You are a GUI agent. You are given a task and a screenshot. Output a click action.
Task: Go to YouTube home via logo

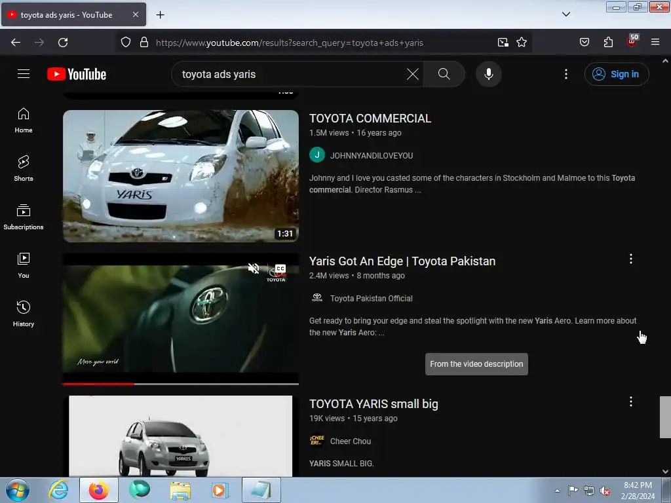(77, 74)
